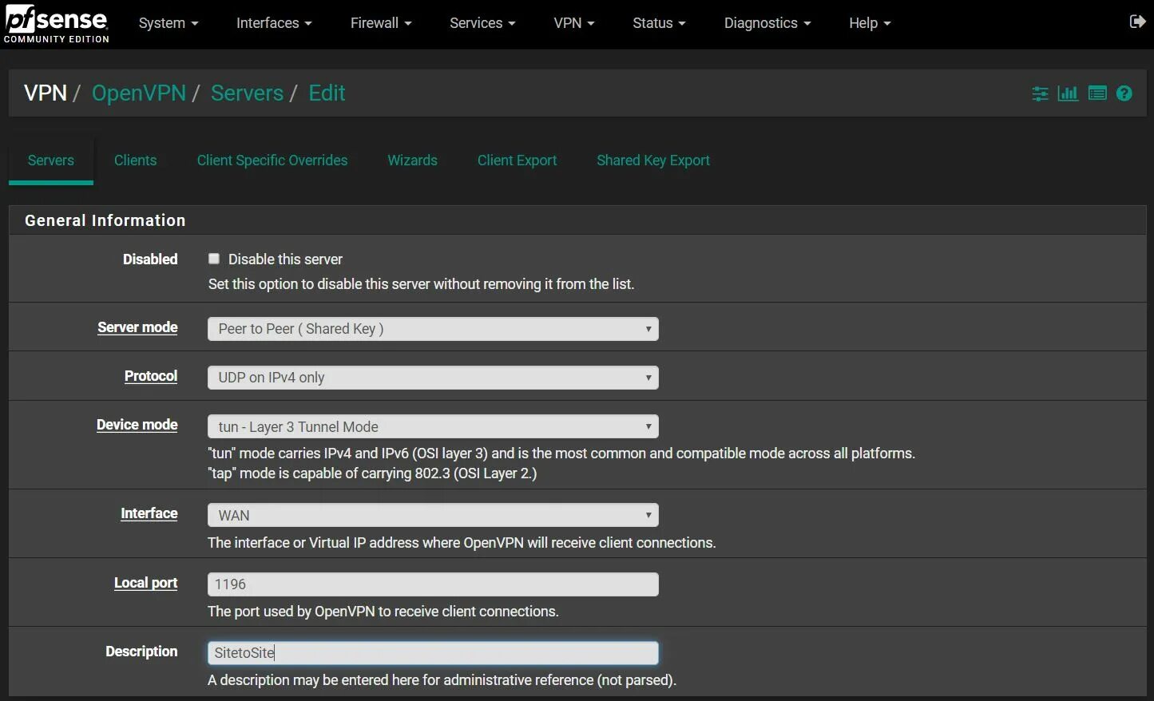Switch to Client Specific Overrides tab
This screenshot has height=701, width=1154.
(272, 160)
